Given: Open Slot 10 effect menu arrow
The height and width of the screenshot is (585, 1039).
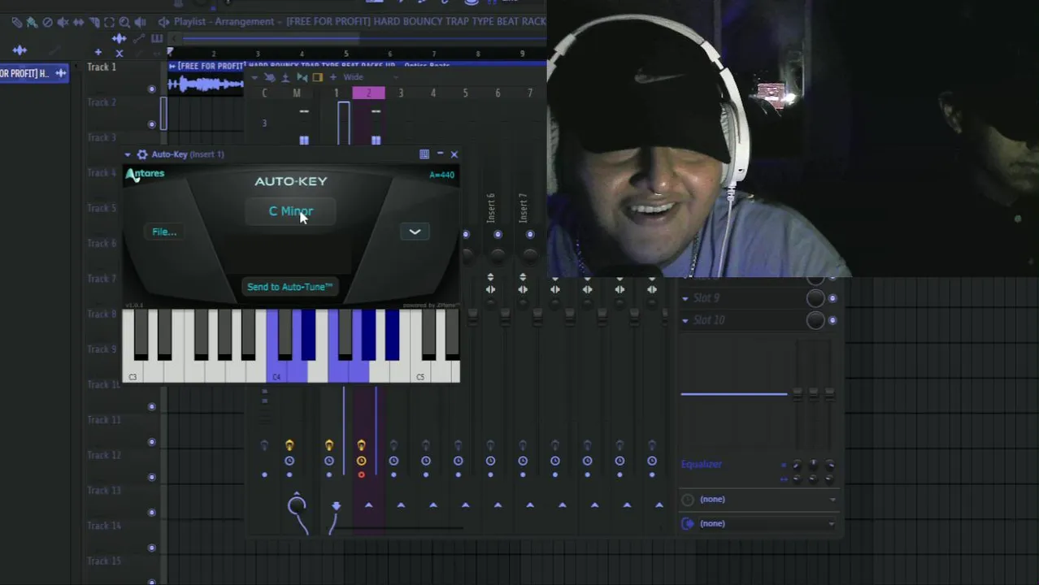Looking at the screenshot, I should pyautogui.click(x=685, y=320).
